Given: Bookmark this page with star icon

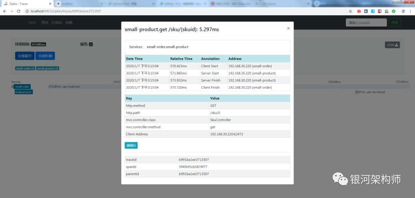Looking at the screenshot, I should tap(350, 11).
